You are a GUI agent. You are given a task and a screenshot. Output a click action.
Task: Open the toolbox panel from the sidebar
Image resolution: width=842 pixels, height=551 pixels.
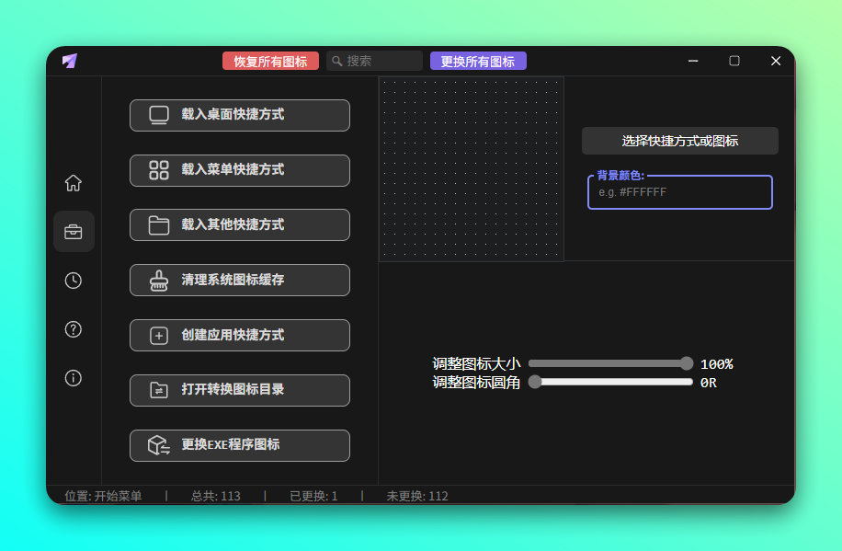[x=73, y=231]
